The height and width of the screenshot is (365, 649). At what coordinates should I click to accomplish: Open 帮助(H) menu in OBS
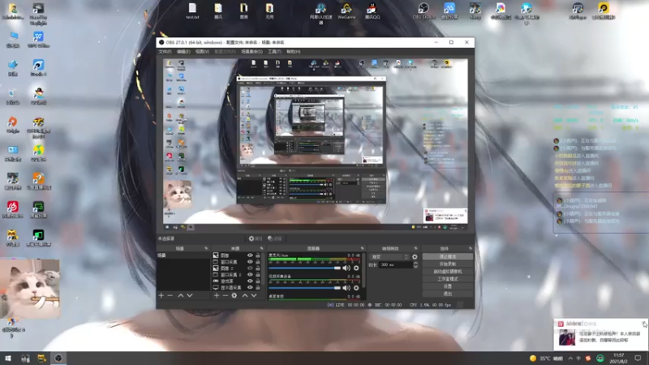coord(293,52)
